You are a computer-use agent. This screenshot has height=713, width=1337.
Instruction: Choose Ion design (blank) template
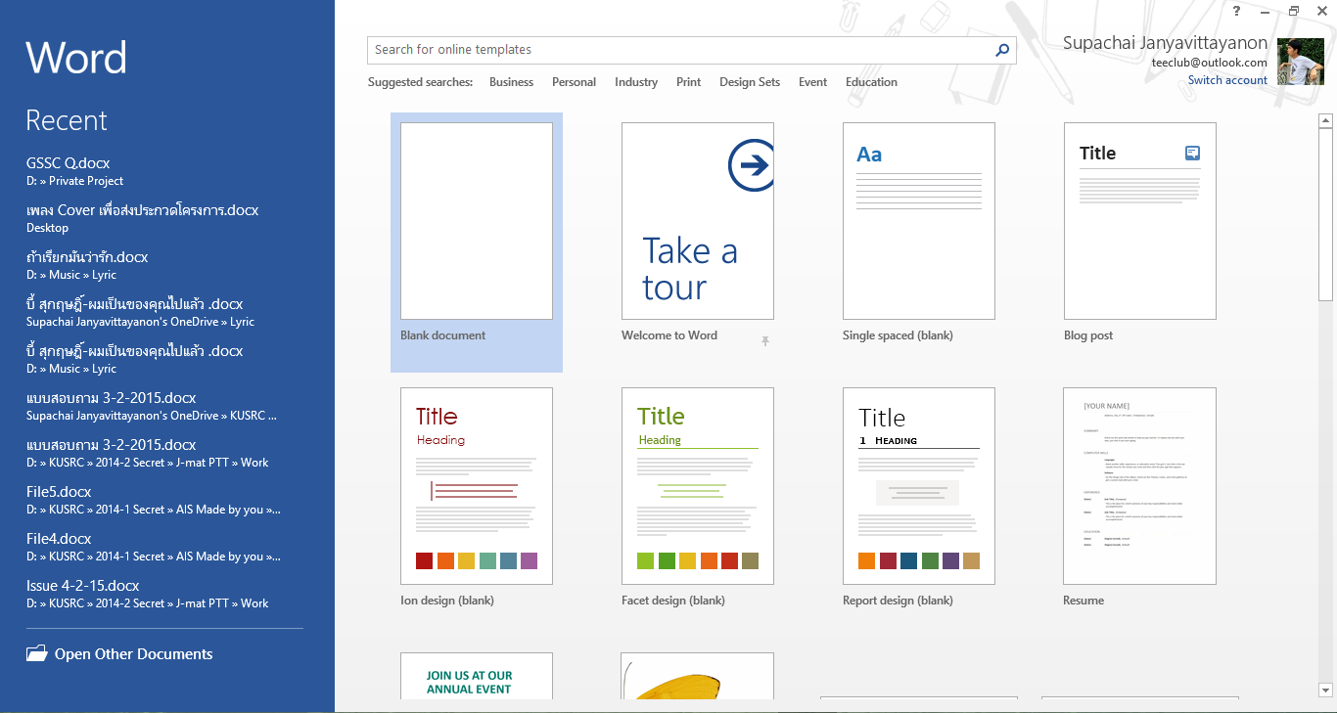[x=477, y=486]
